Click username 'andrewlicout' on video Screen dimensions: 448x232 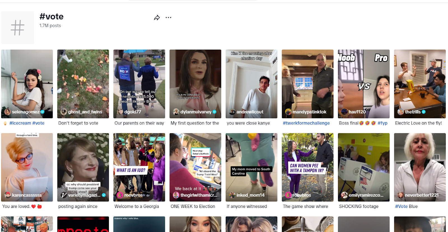point(250,112)
